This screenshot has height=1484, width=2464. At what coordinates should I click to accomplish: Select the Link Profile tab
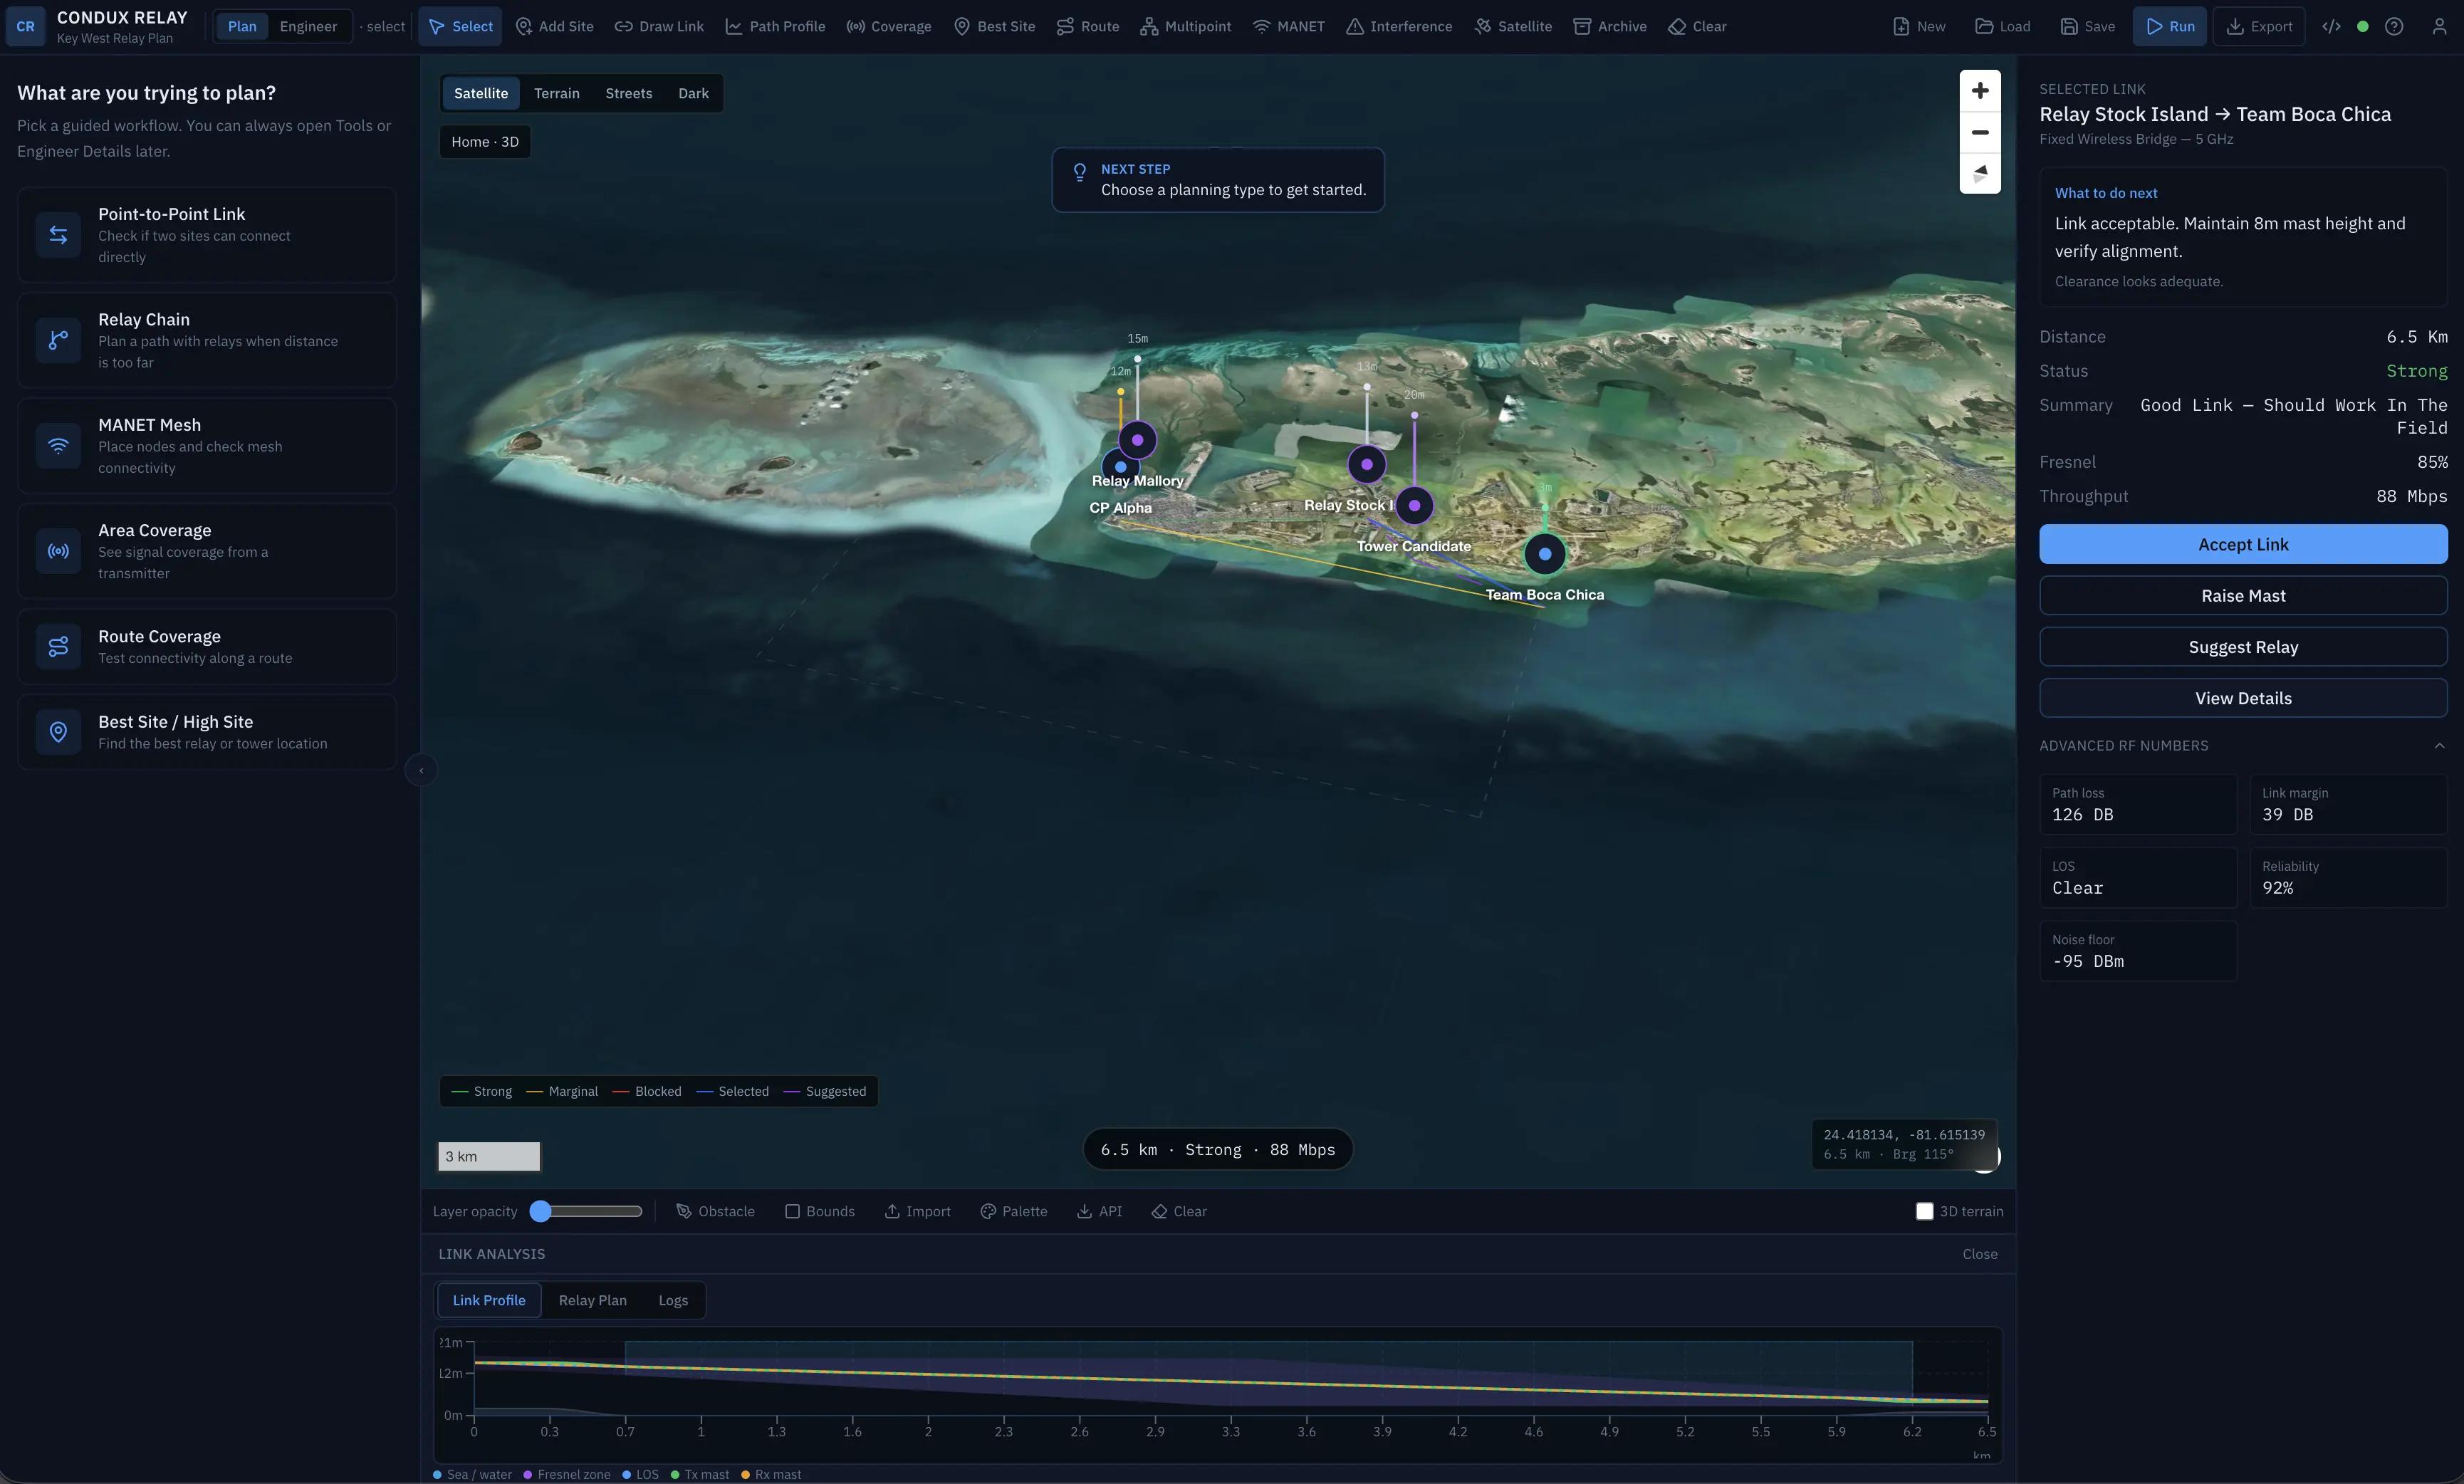(489, 1300)
